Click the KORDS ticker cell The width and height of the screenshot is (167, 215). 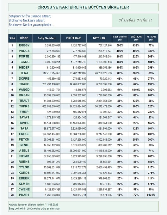coord(24,173)
